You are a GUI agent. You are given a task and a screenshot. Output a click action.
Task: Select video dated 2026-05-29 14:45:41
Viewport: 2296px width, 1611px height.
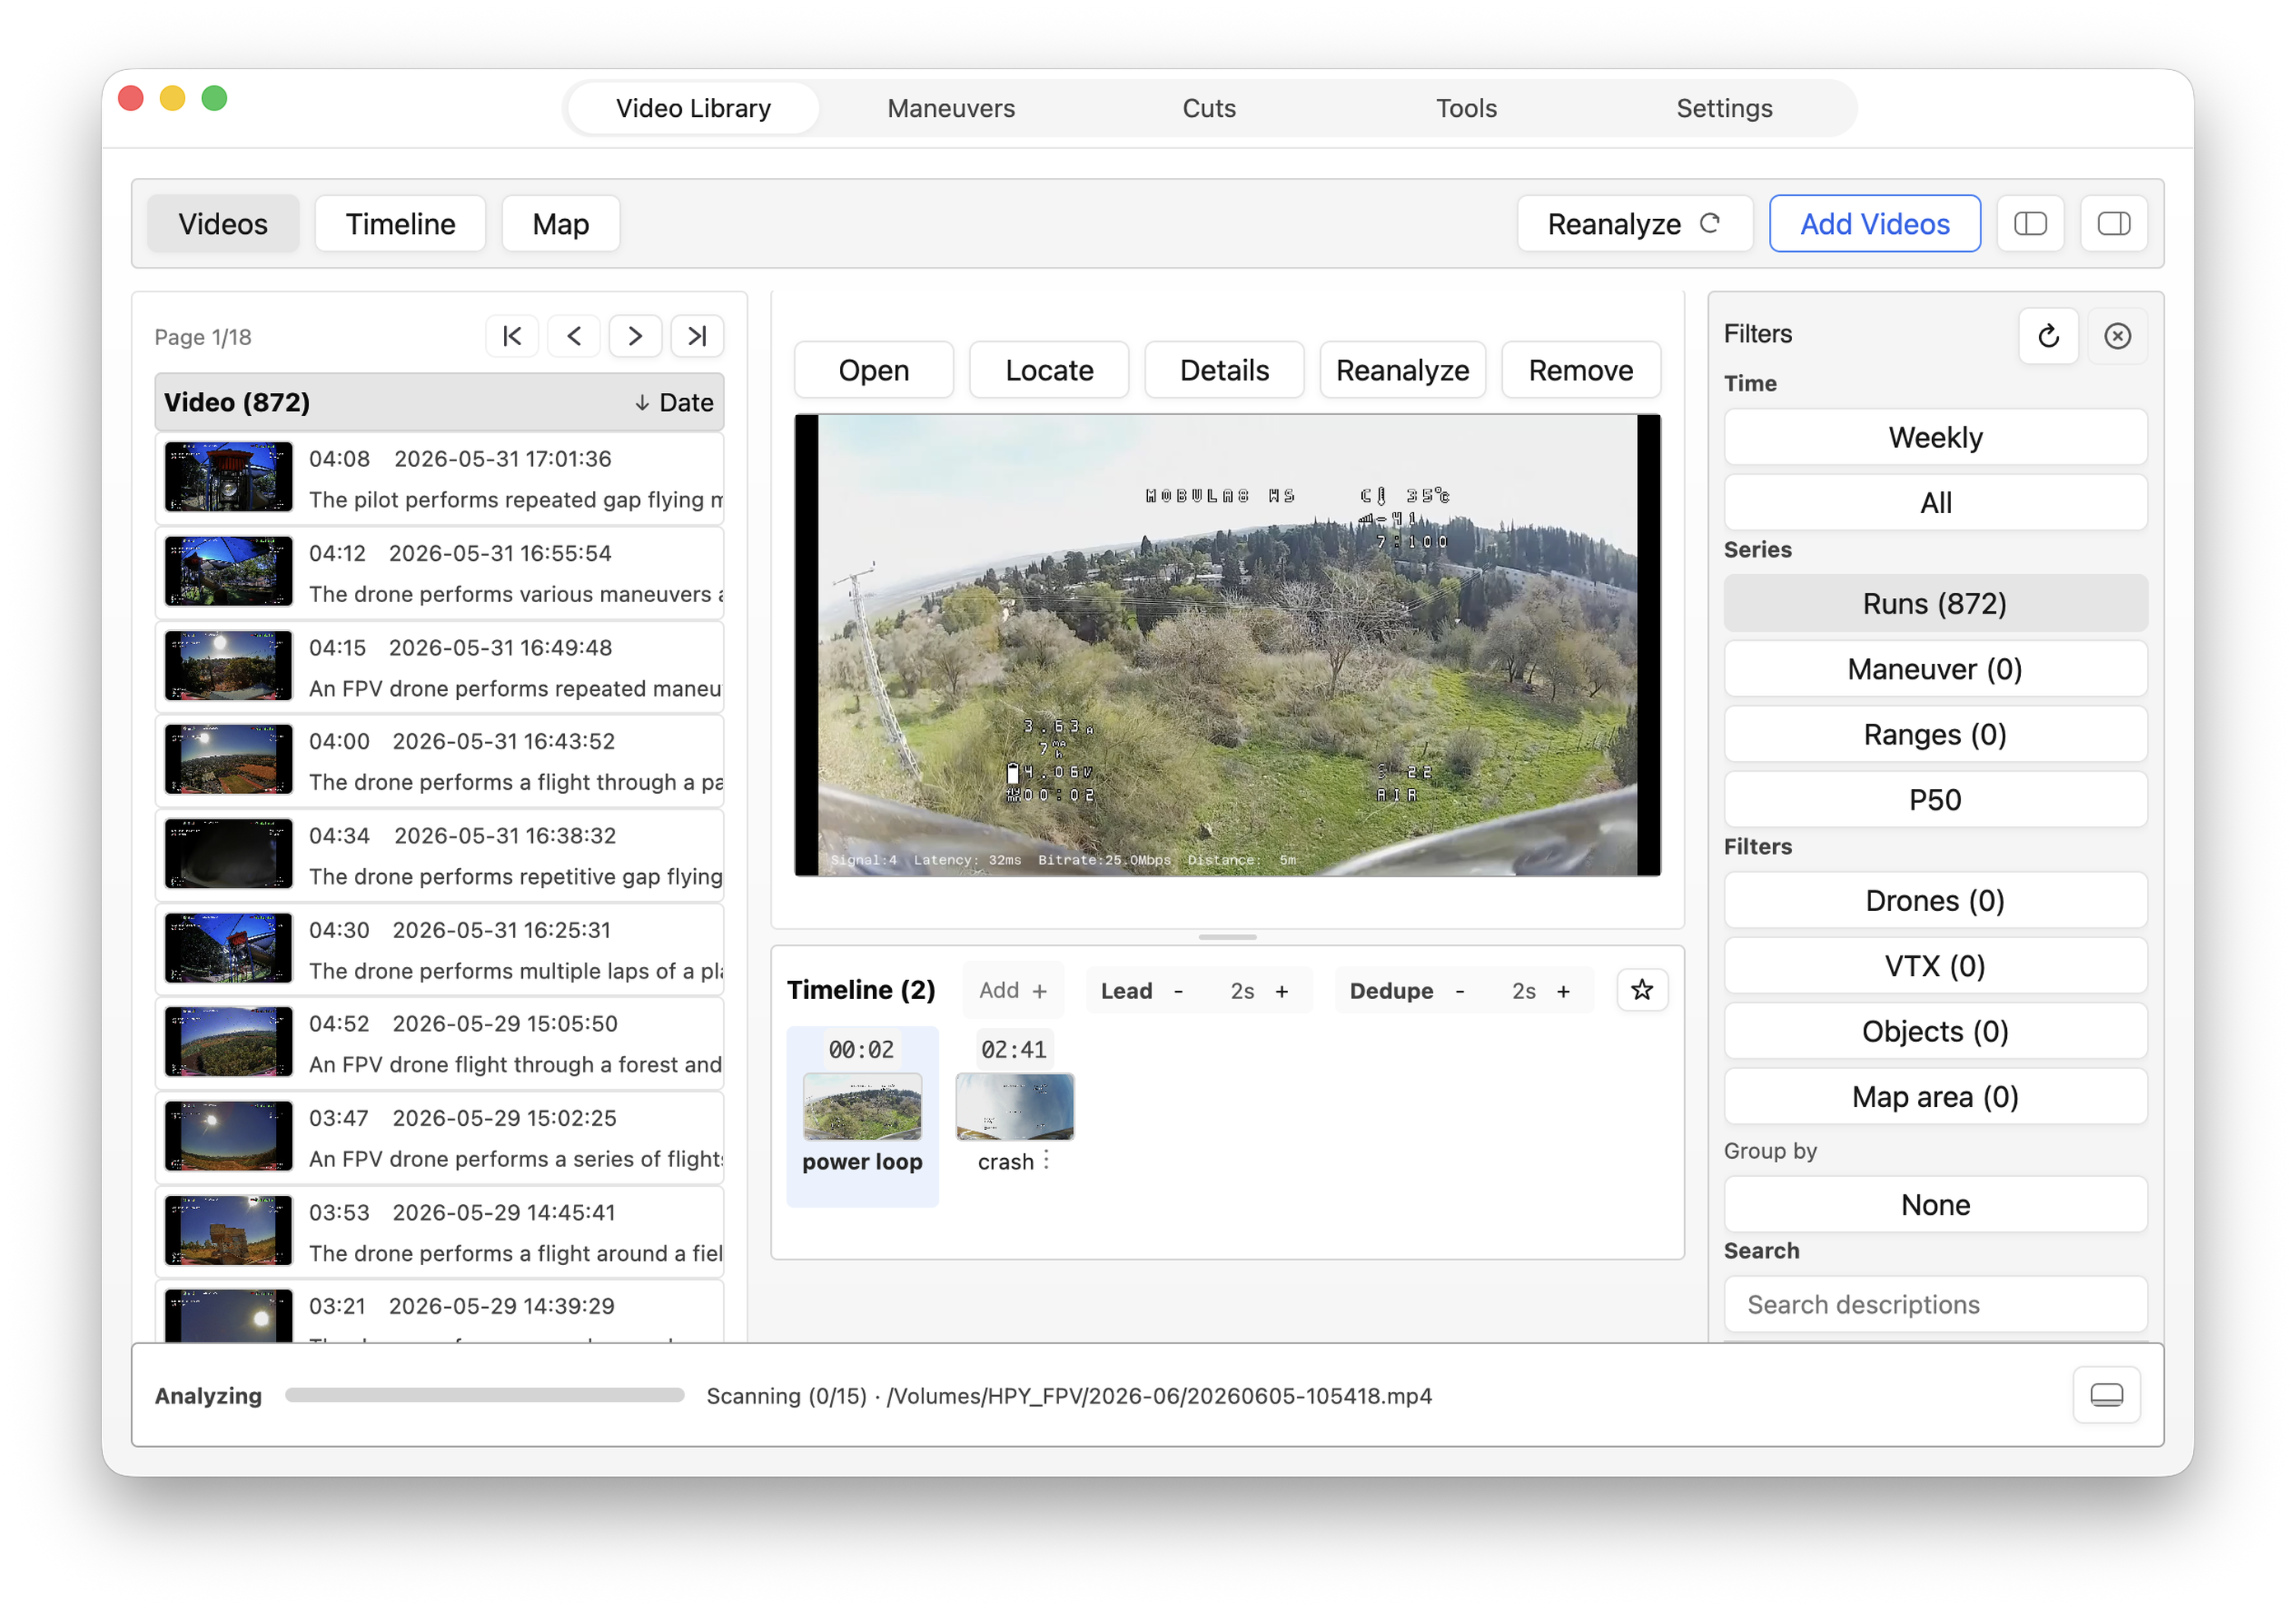point(439,1232)
